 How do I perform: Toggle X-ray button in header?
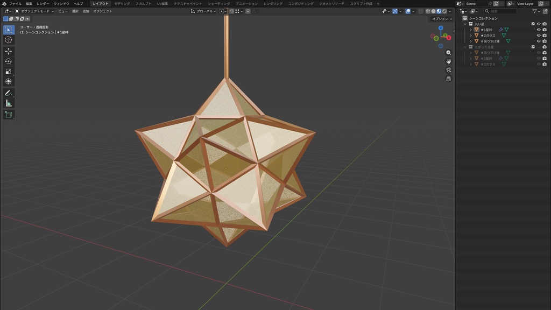(x=421, y=11)
